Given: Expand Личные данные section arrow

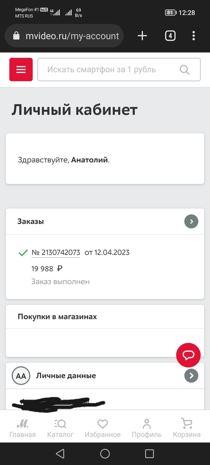Looking at the screenshot, I should 191,375.
